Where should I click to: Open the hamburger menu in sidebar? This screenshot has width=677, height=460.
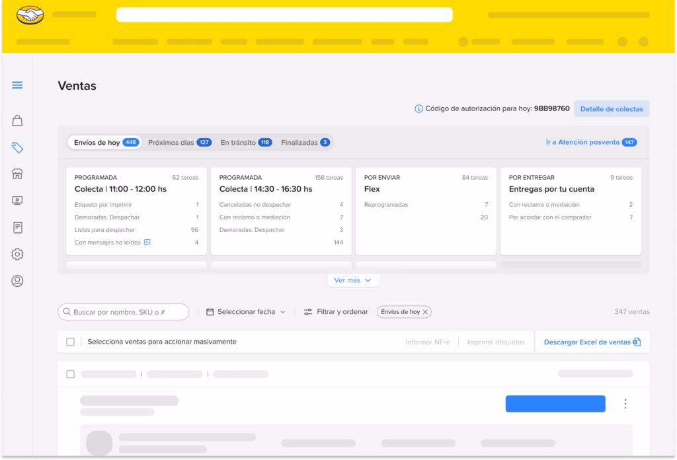tap(17, 85)
